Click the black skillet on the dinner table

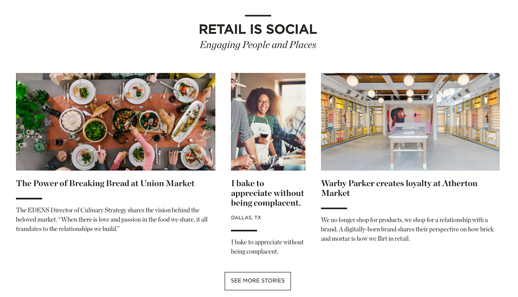tap(124, 117)
